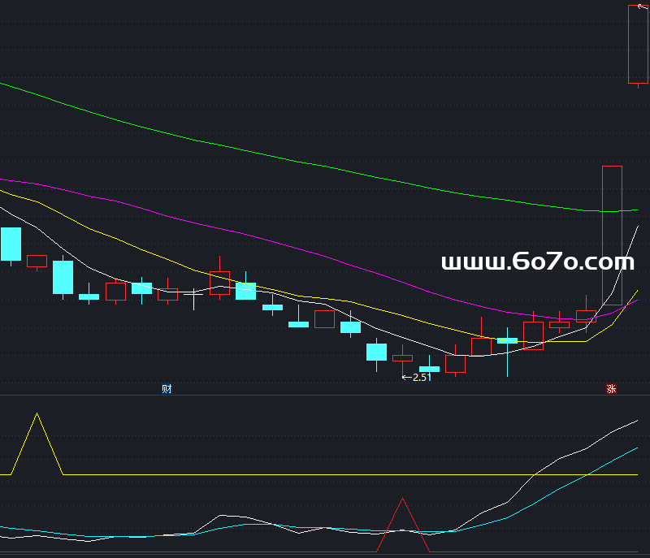The width and height of the screenshot is (650, 558).
Task: Select the tall red candle crossing green line
Action: pos(612,236)
